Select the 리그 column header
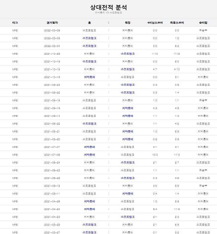 [x=15, y=22]
